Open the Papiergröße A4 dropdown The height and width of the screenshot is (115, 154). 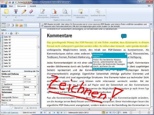[x=35, y=77]
